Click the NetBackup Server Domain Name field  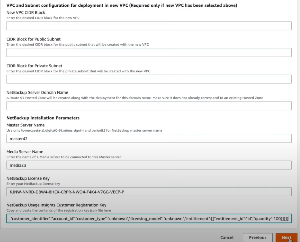[x=149, y=106]
